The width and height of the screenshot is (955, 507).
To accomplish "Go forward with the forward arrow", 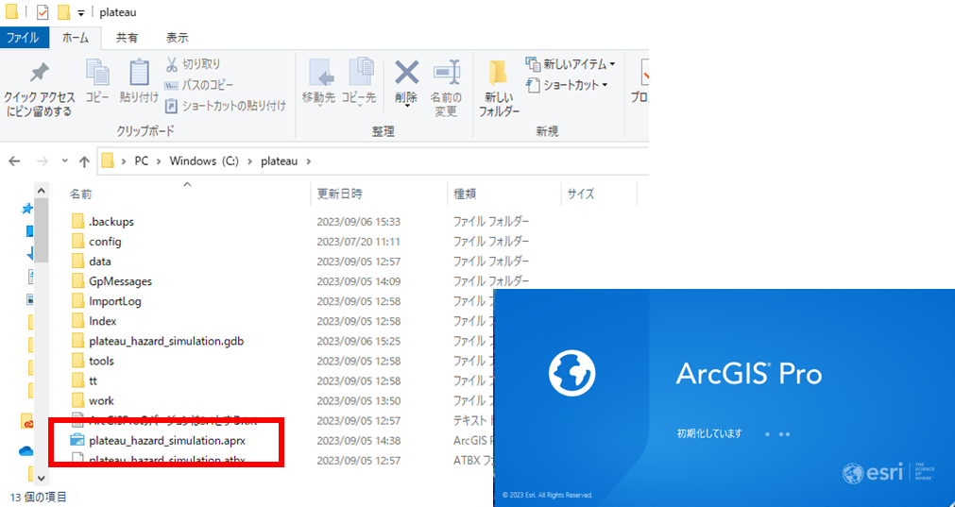I will pos(42,161).
